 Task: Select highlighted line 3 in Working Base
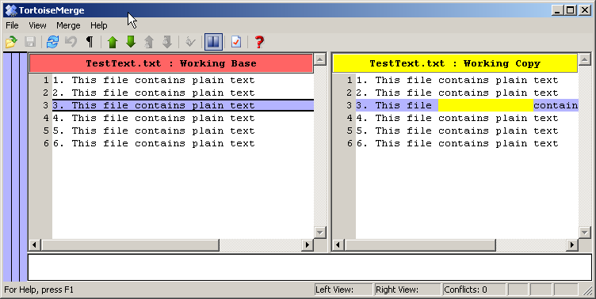[183, 105]
